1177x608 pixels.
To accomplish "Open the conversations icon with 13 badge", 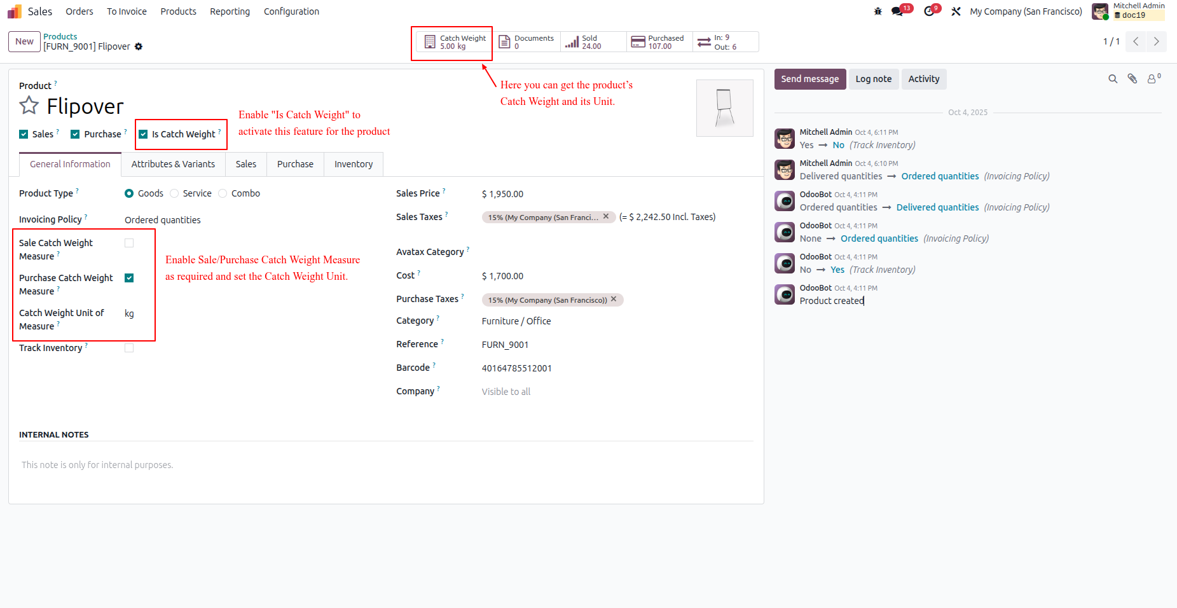I will [x=897, y=11].
